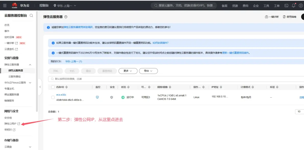Viewport: 304px width, 150px height.
Task: Sort by 计费模式 column
Action: 253,87
